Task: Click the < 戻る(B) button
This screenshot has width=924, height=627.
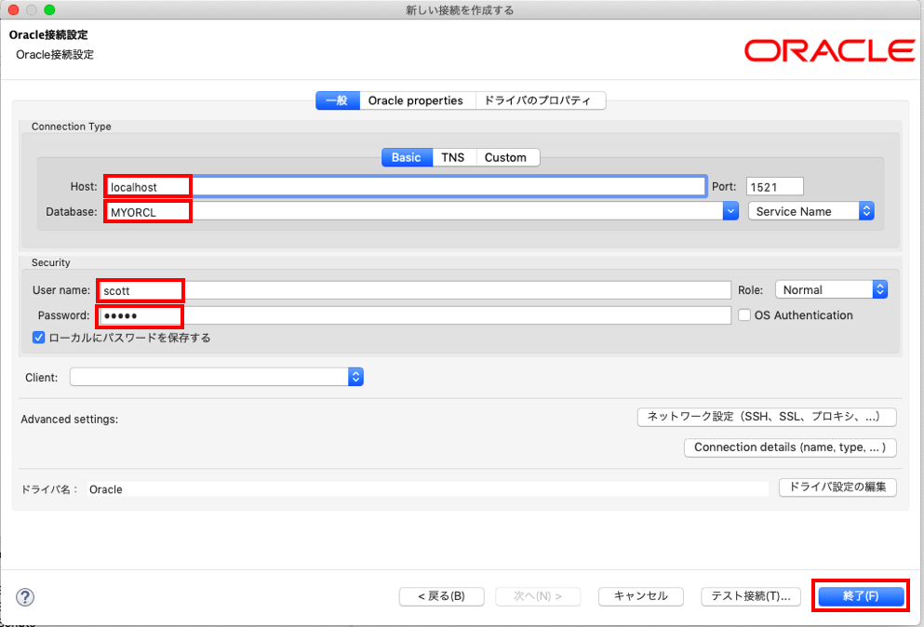Action: click(441, 596)
